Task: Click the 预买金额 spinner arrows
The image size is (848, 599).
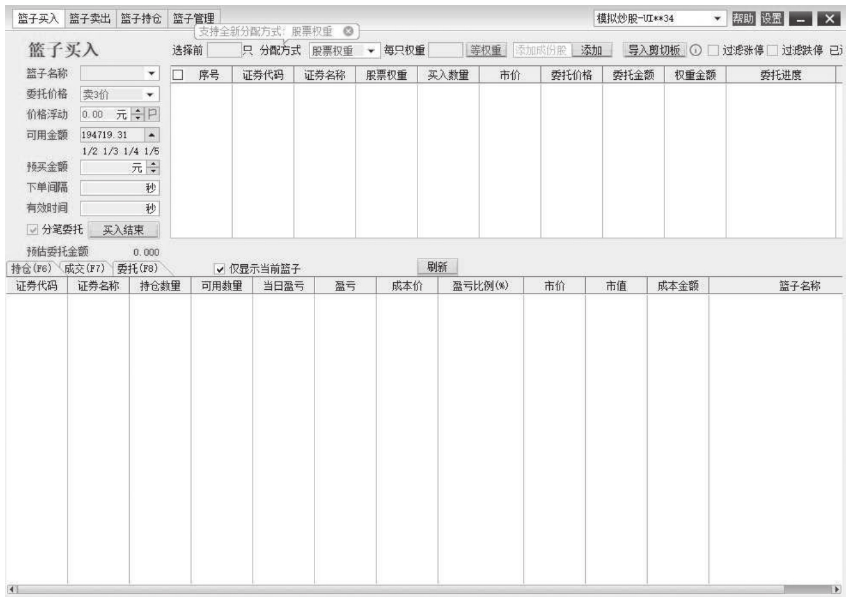Action: tap(154, 167)
